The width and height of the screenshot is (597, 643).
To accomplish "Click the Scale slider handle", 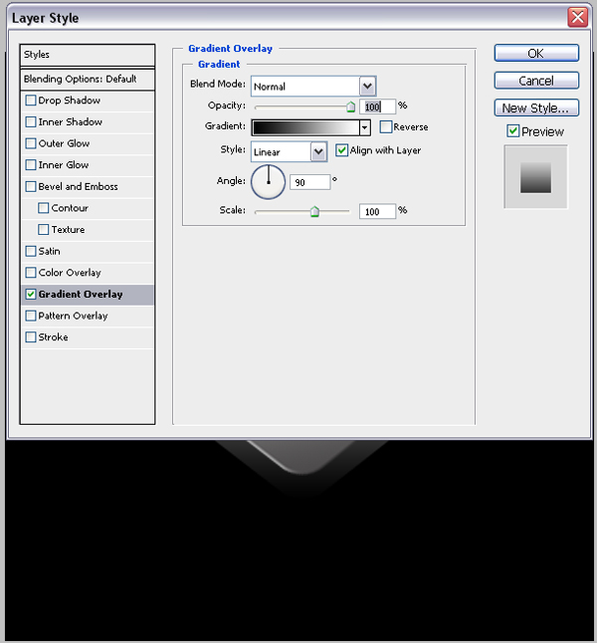I will 314,212.
